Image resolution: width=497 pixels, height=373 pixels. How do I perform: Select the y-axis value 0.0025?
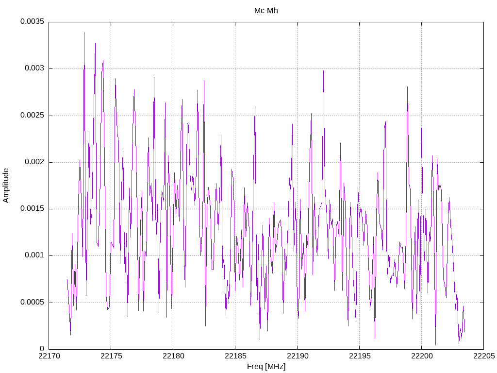pos(33,115)
